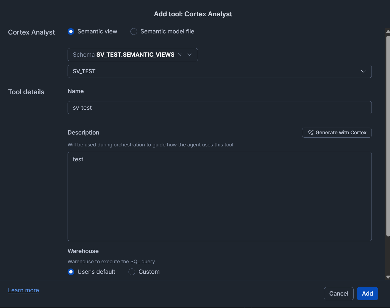Select the Semantic view radio button
Image resolution: width=390 pixels, height=308 pixels.
(71, 31)
